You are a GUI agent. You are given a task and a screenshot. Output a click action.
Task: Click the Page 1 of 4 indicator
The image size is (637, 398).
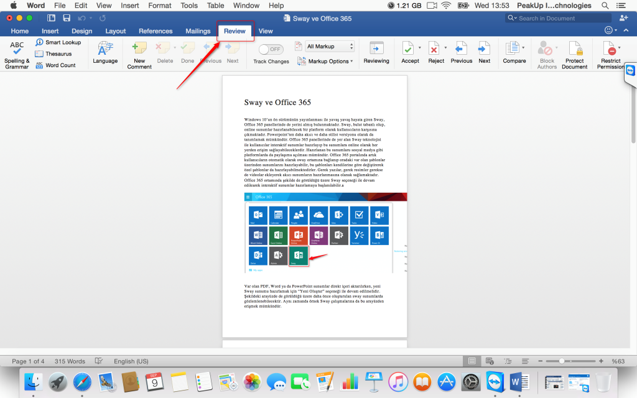[28, 361]
